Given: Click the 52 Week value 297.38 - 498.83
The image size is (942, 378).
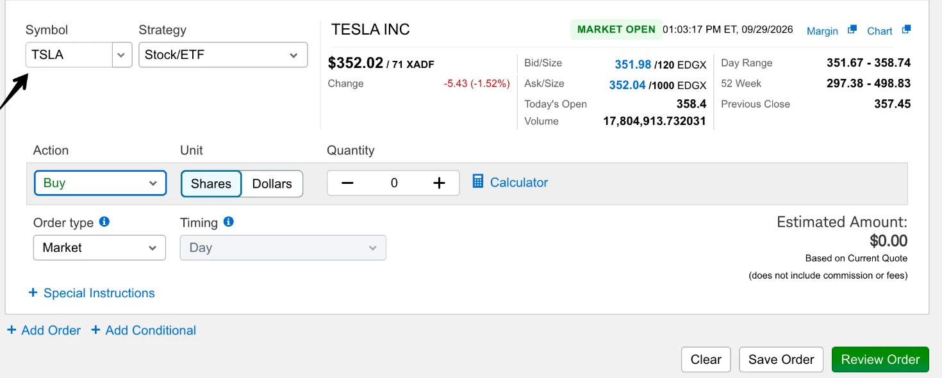Looking at the screenshot, I should coord(869,83).
